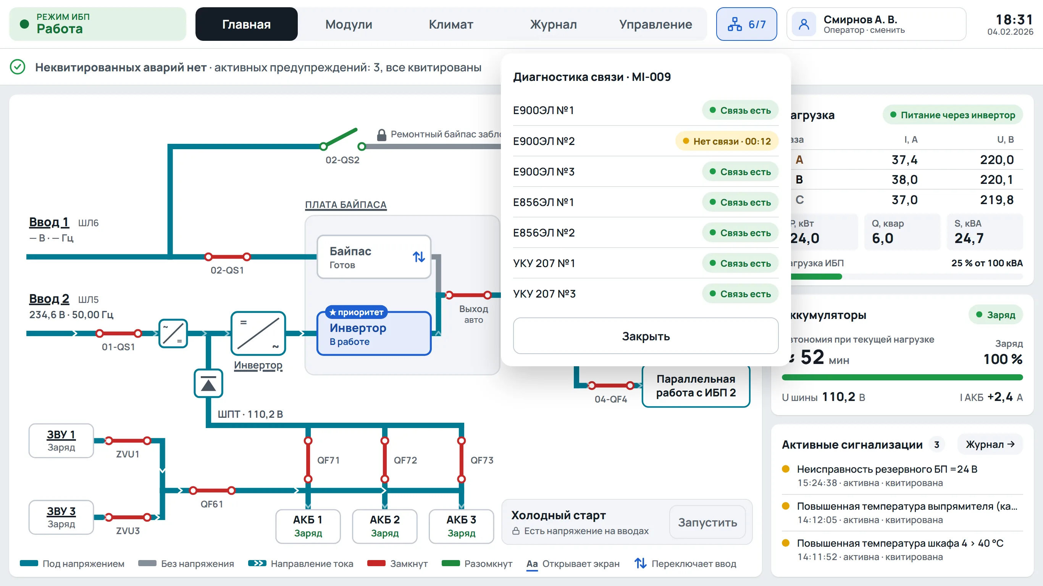The width and height of the screenshot is (1043, 586).
Task: Select the Байпас Готов block
Action: [x=374, y=257]
